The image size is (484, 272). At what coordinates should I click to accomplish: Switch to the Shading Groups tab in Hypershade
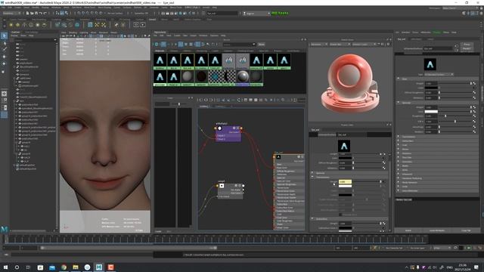(246, 51)
